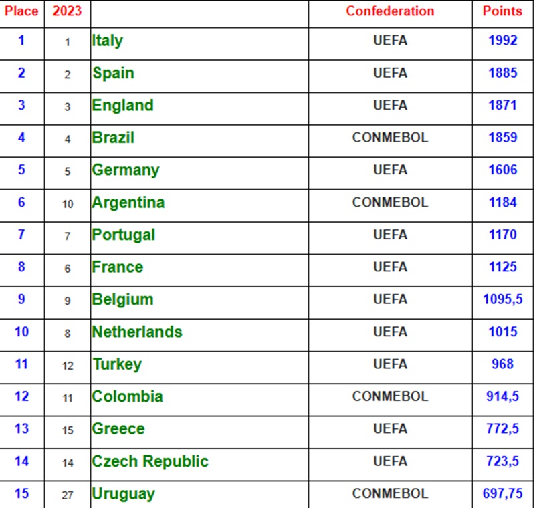The image size is (535, 508).
Task: Click the Turkey country link
Action: (x=117, y=364)
